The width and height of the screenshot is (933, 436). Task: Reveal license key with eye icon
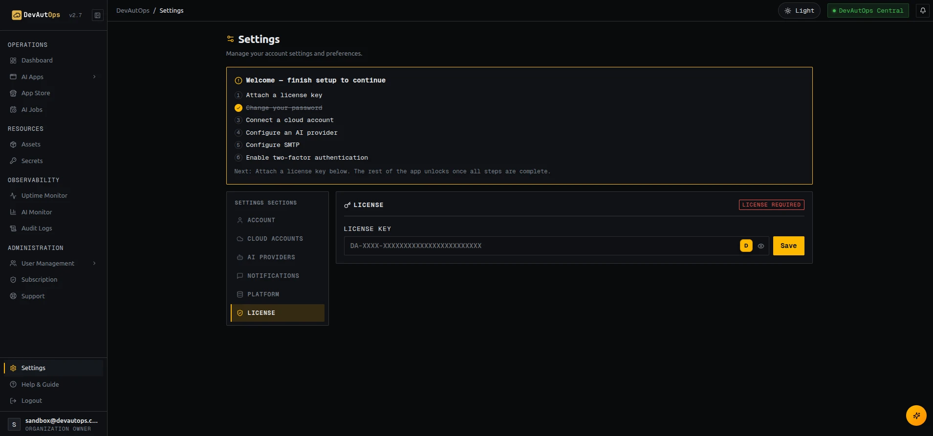761,246
